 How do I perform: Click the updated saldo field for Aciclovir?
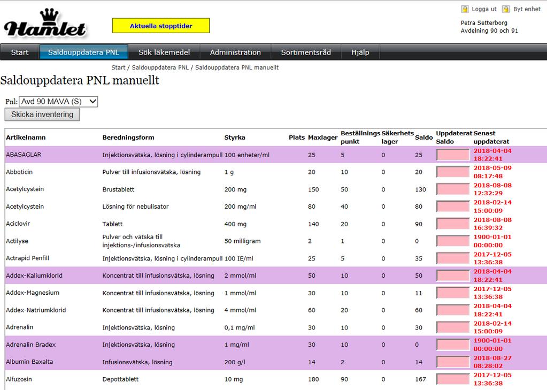click(453, 224)
